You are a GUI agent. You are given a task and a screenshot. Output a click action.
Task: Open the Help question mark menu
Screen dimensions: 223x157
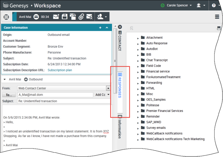[x=215, y=5]
